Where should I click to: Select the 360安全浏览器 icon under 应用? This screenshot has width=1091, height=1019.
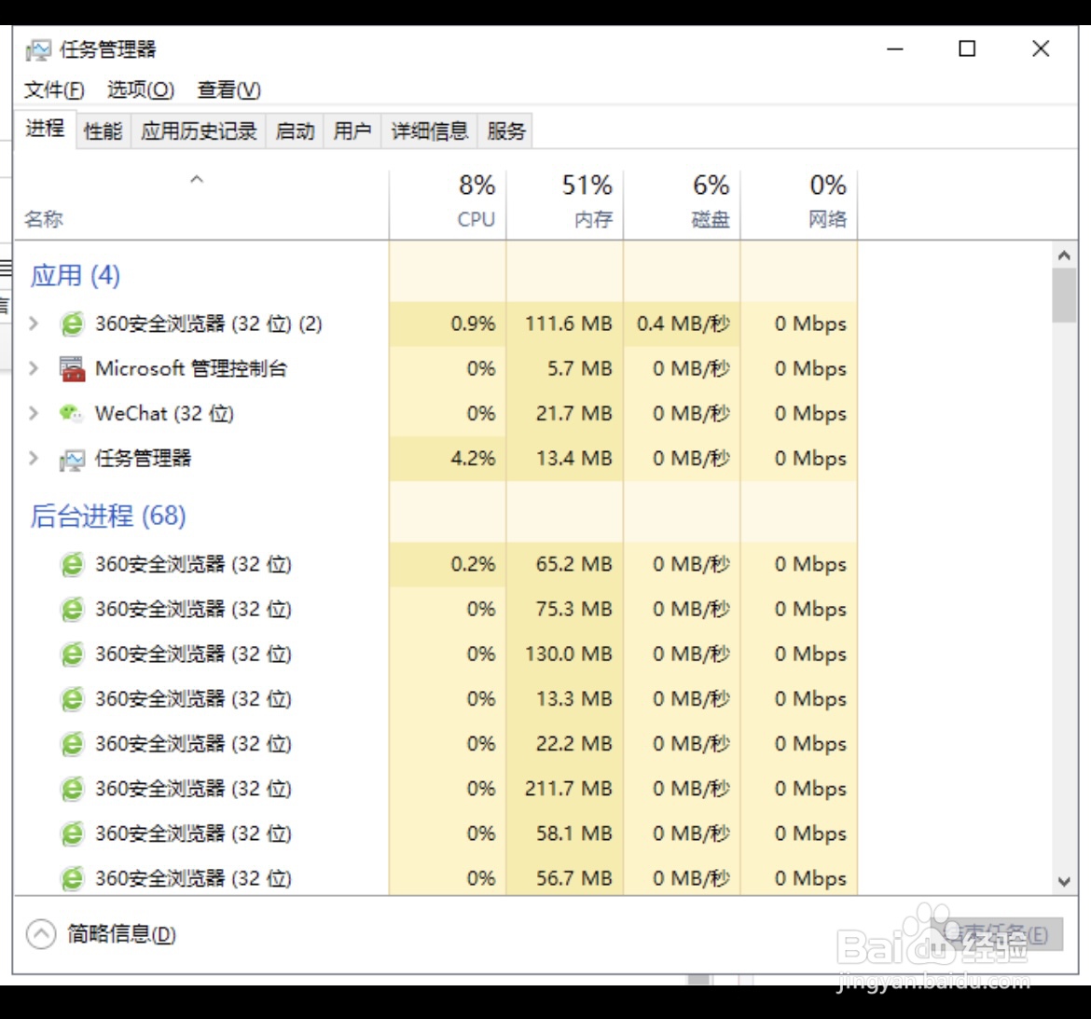(71, 324)
